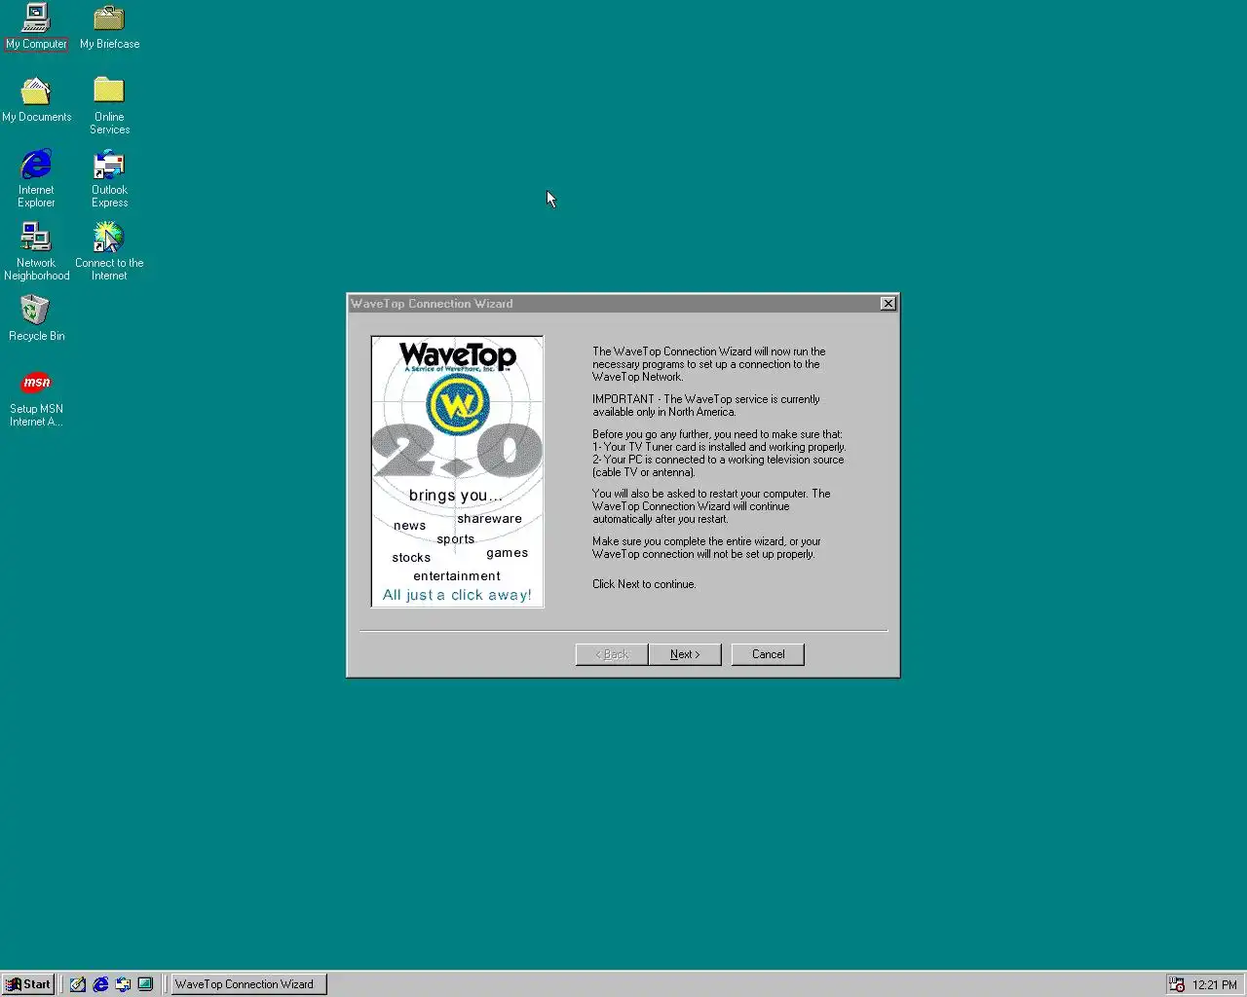Image resolution: width=1247 pixels, height=997 pixels.
Task: Close the WaveTop Connection Wizard window
Action: pos(888,304)
